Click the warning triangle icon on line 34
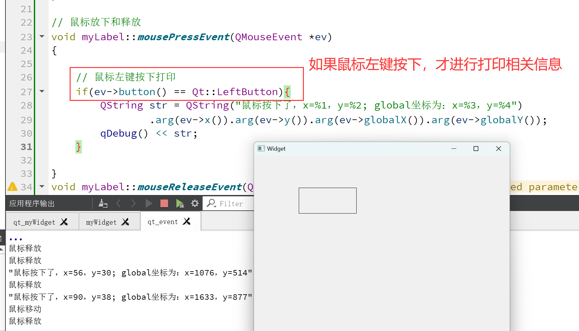The width and height of the screenshot is (579, 331). (x=12, y=186)
